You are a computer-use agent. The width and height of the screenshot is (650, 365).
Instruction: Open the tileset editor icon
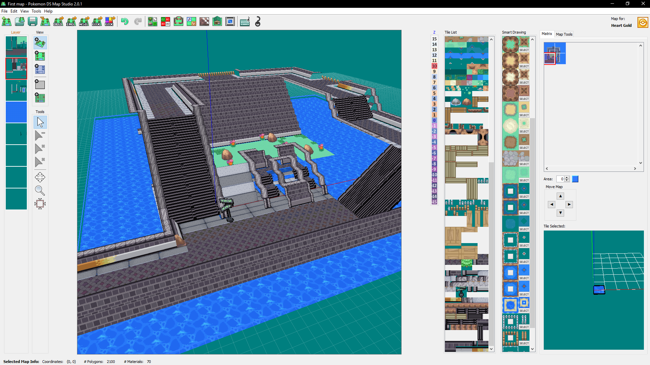tap(153, 22)
